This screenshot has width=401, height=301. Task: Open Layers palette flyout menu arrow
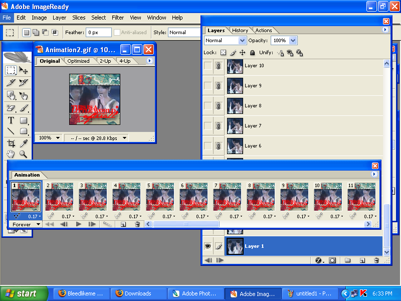[385, 30]
